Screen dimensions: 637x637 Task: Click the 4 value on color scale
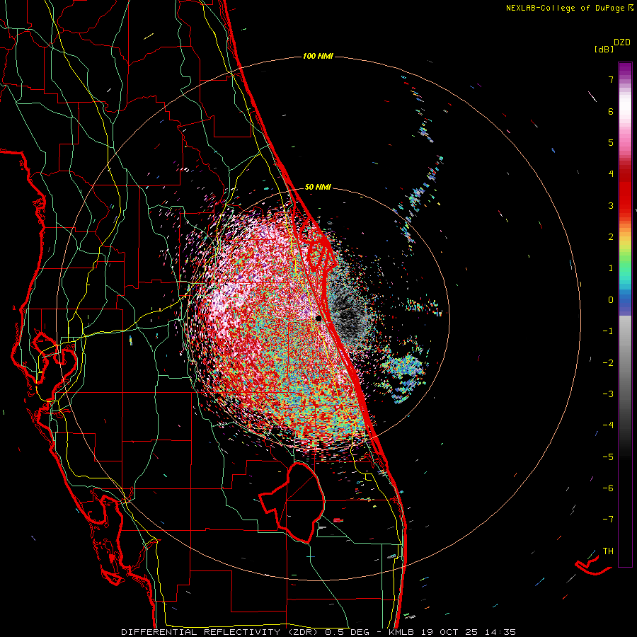click(611, 174)
